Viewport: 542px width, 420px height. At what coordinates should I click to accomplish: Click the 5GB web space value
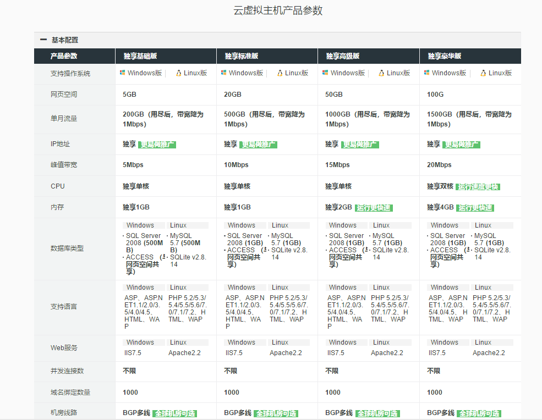pos(129,95)
